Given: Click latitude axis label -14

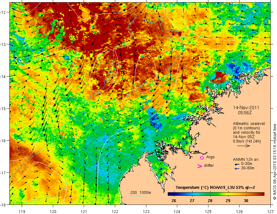Looking at the screenshot, I should tap(3, 76).
